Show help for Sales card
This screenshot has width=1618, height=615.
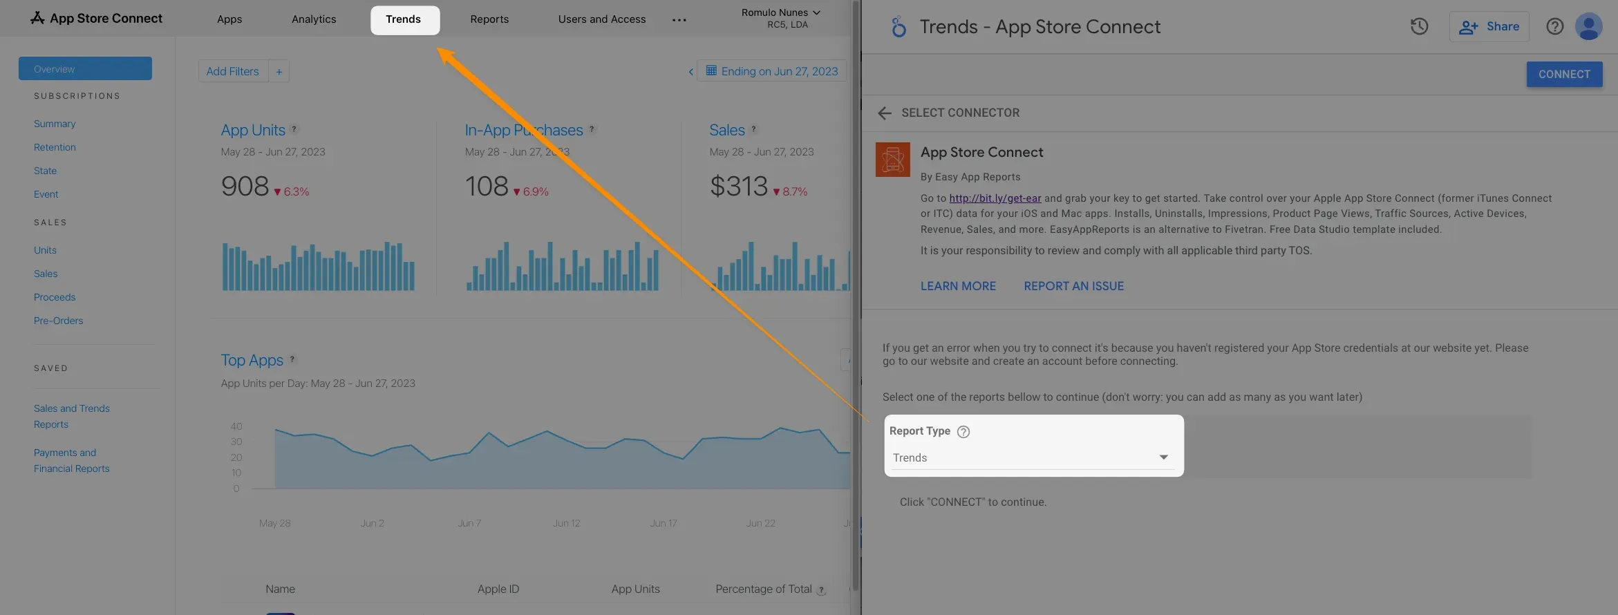(753, 129)
